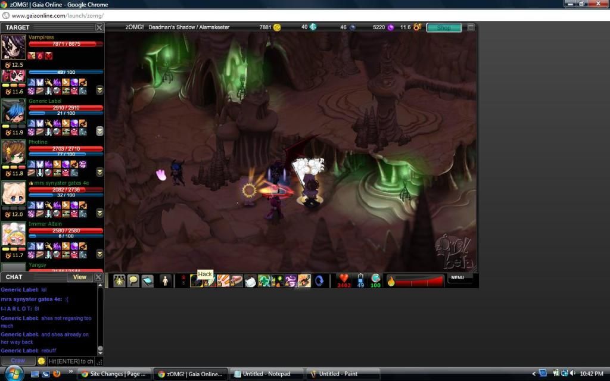Click the View button in chat header
The width and height of the screenshot is (610, 381).
click(x=80, y=277)
